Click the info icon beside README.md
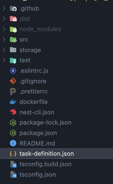 click(x=13, y=143)
